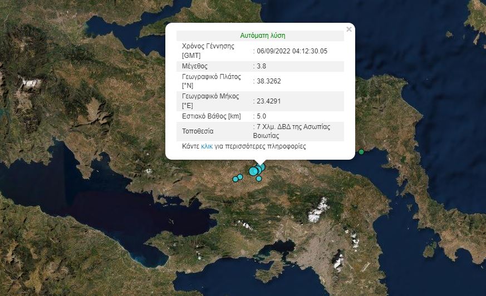Click the 'Γεωγραφικό Μήκος' label
The width and height of the screenshot is (486, 296).
coord(210,96)
